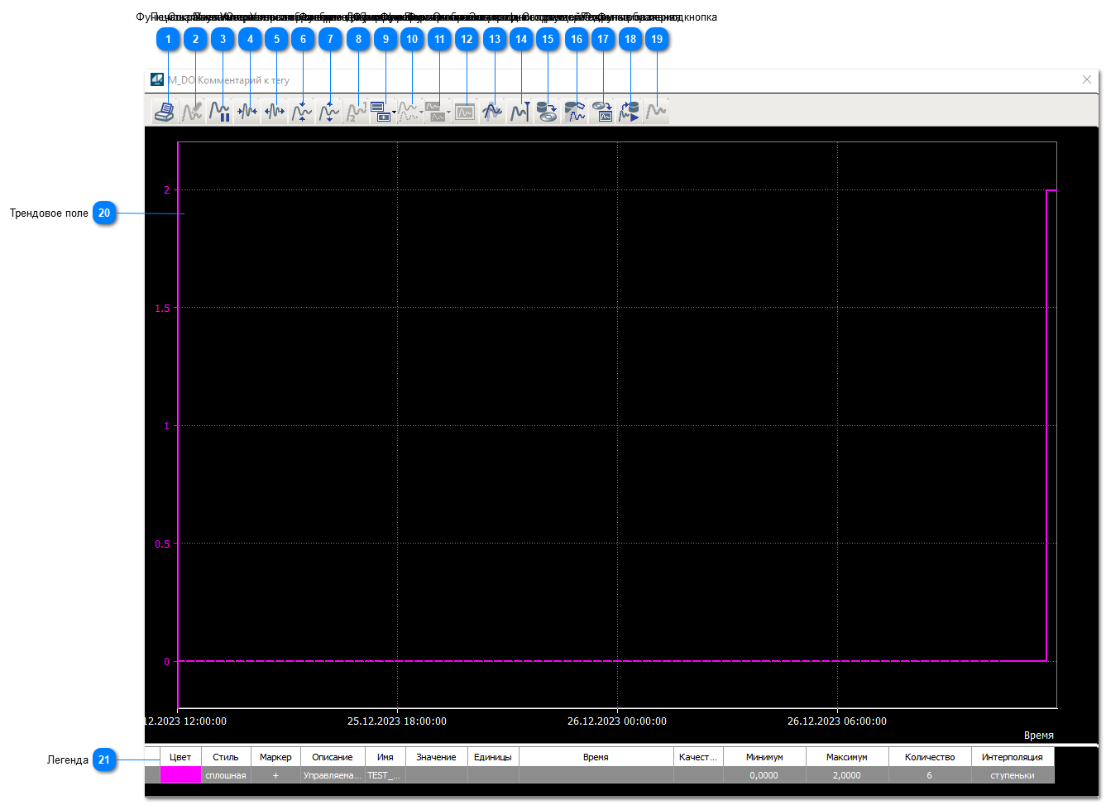Click the '+' marker cell in legend row
The width and height of the screenshot is (1106, 805).
pyautogui.click(x=275, y=775)
